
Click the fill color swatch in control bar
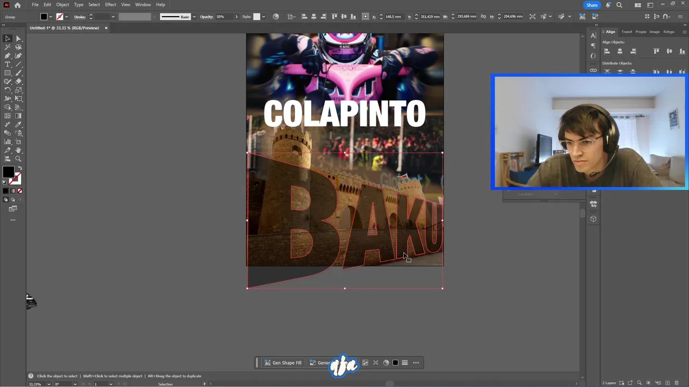point(44,17)
